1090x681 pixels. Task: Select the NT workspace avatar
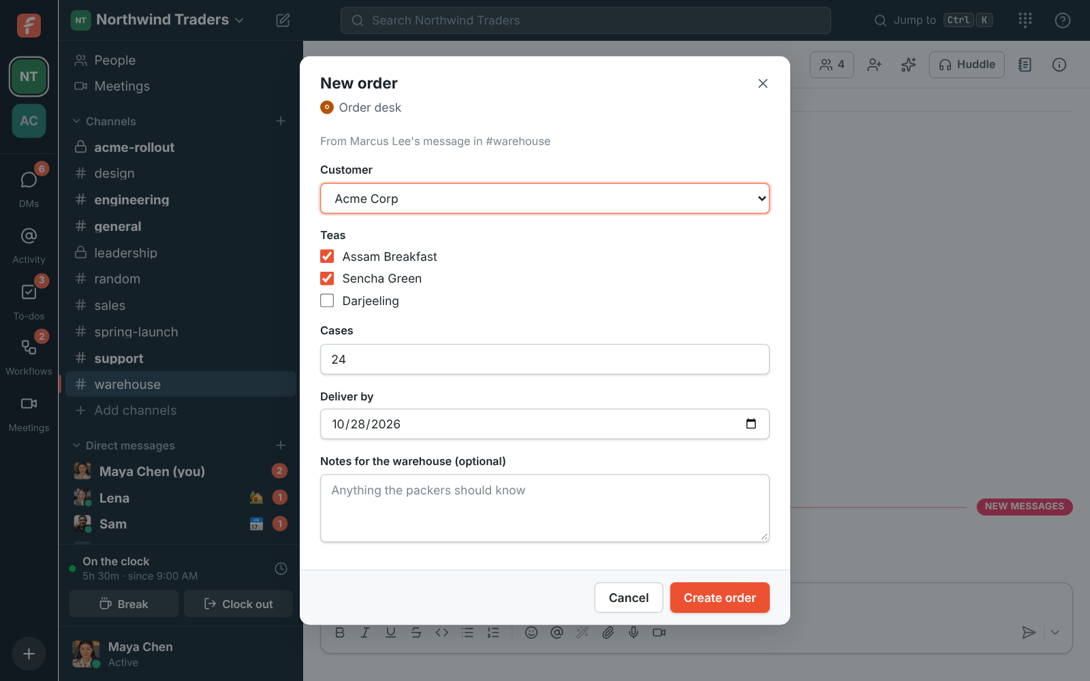click(29, 76)
